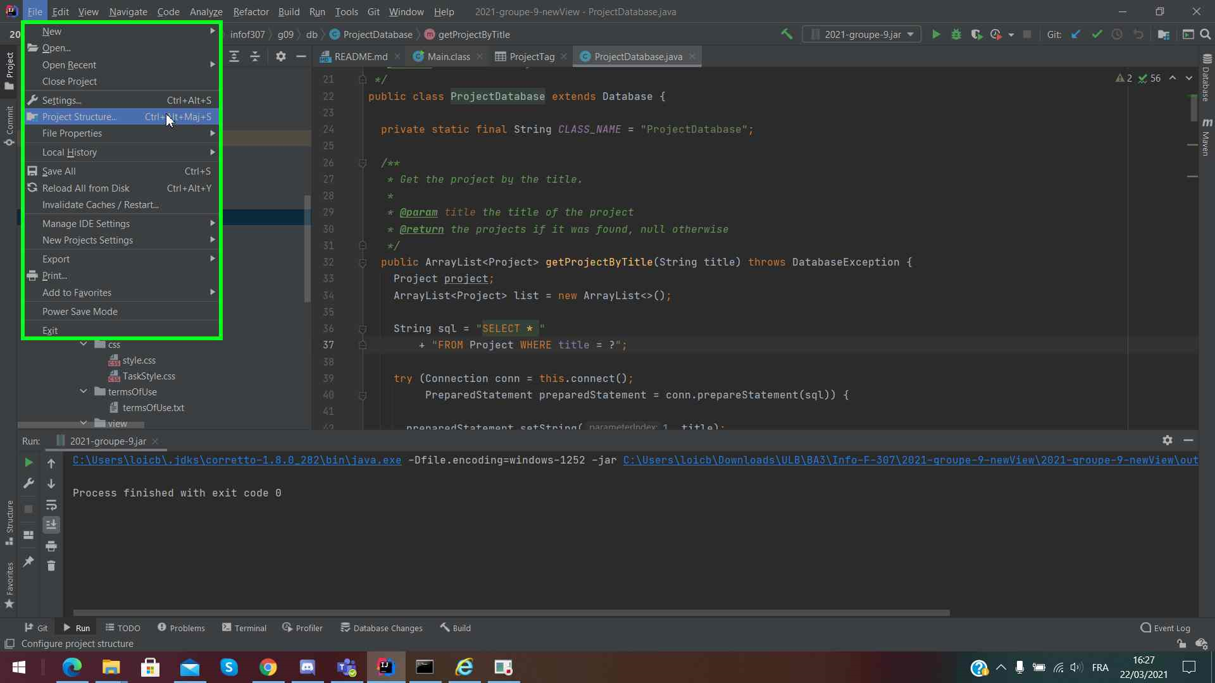Collapse the css folder in project tree

pos(84,344)
